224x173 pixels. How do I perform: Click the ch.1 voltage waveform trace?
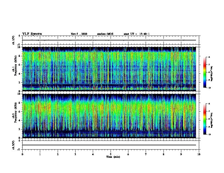[109, 40]
